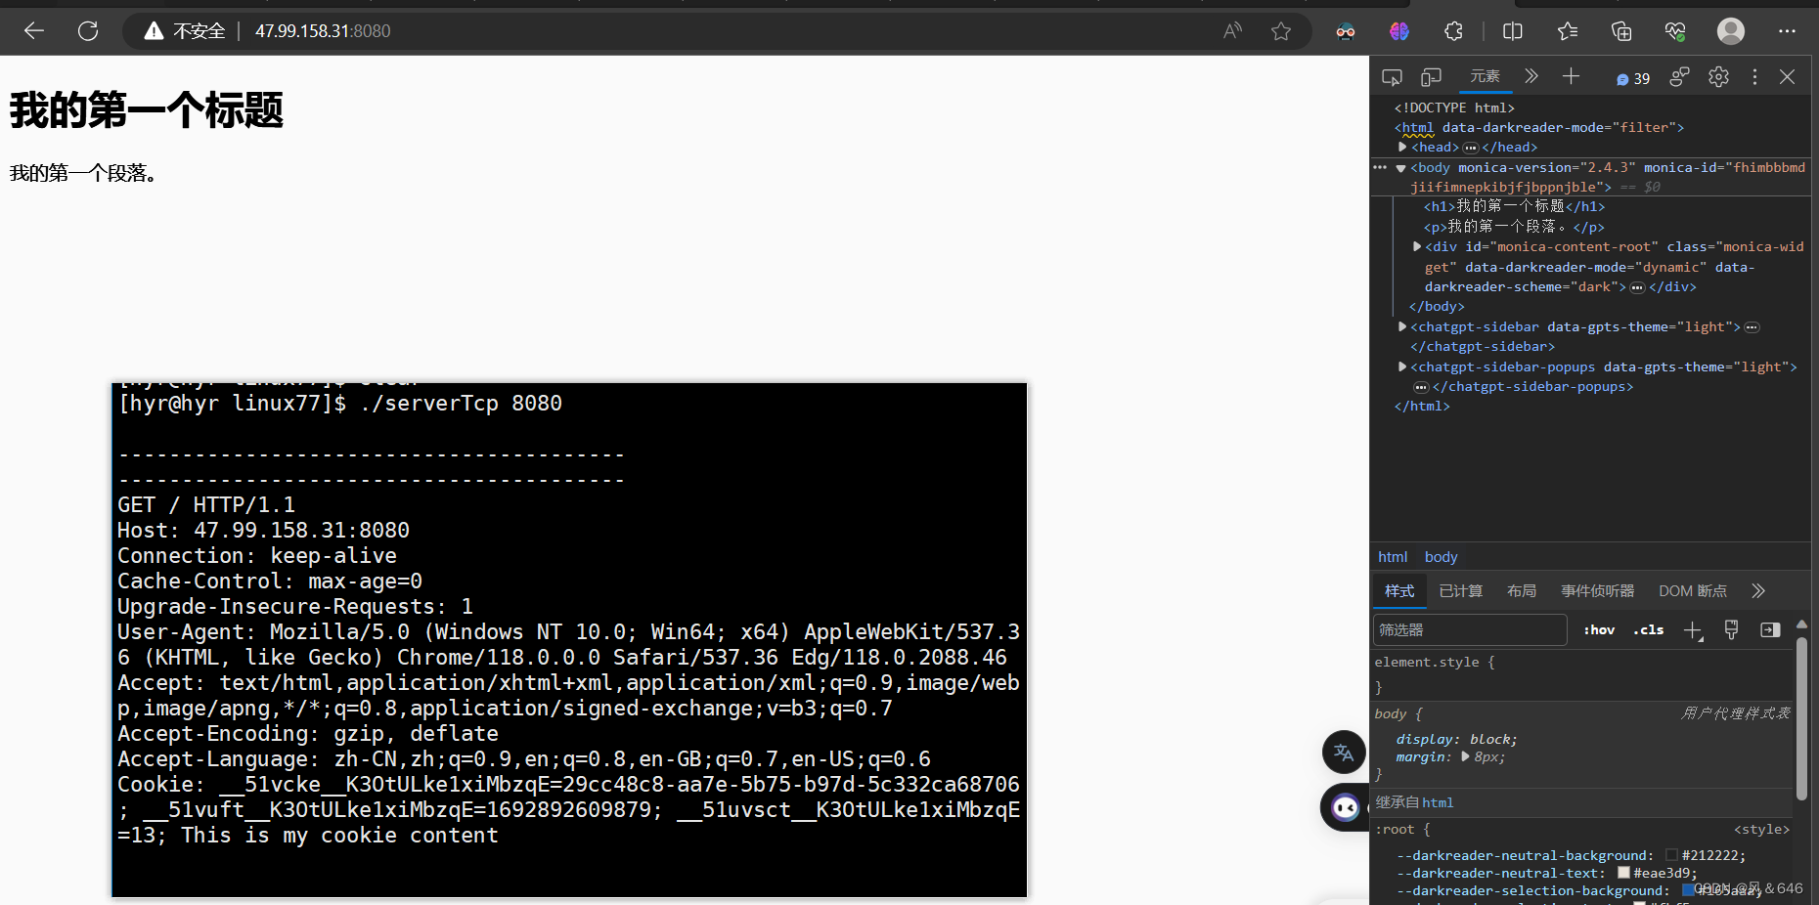Toggle device emulation in DevTools
Image resolution: width=1819 pixels, height=905 pixels.
[1432, 77]
